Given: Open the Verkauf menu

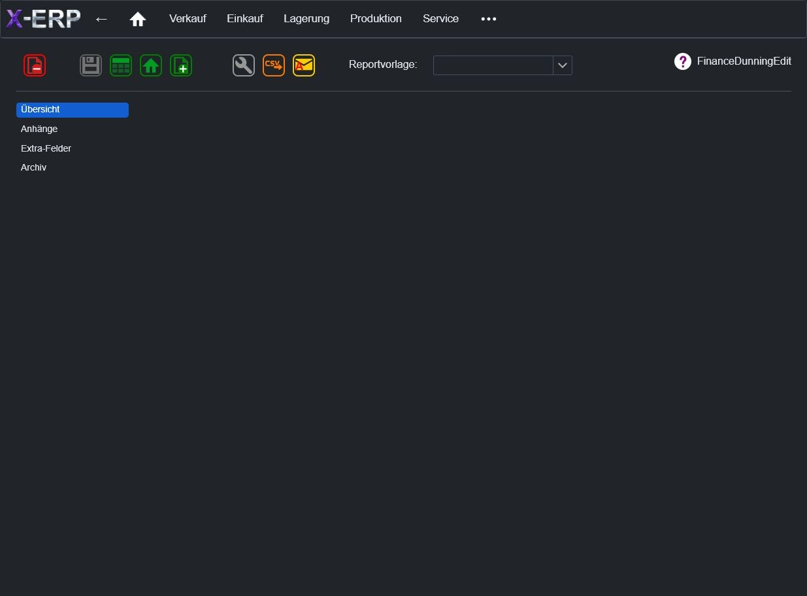Looking at the screenshot, I should (x=188, y=19).
